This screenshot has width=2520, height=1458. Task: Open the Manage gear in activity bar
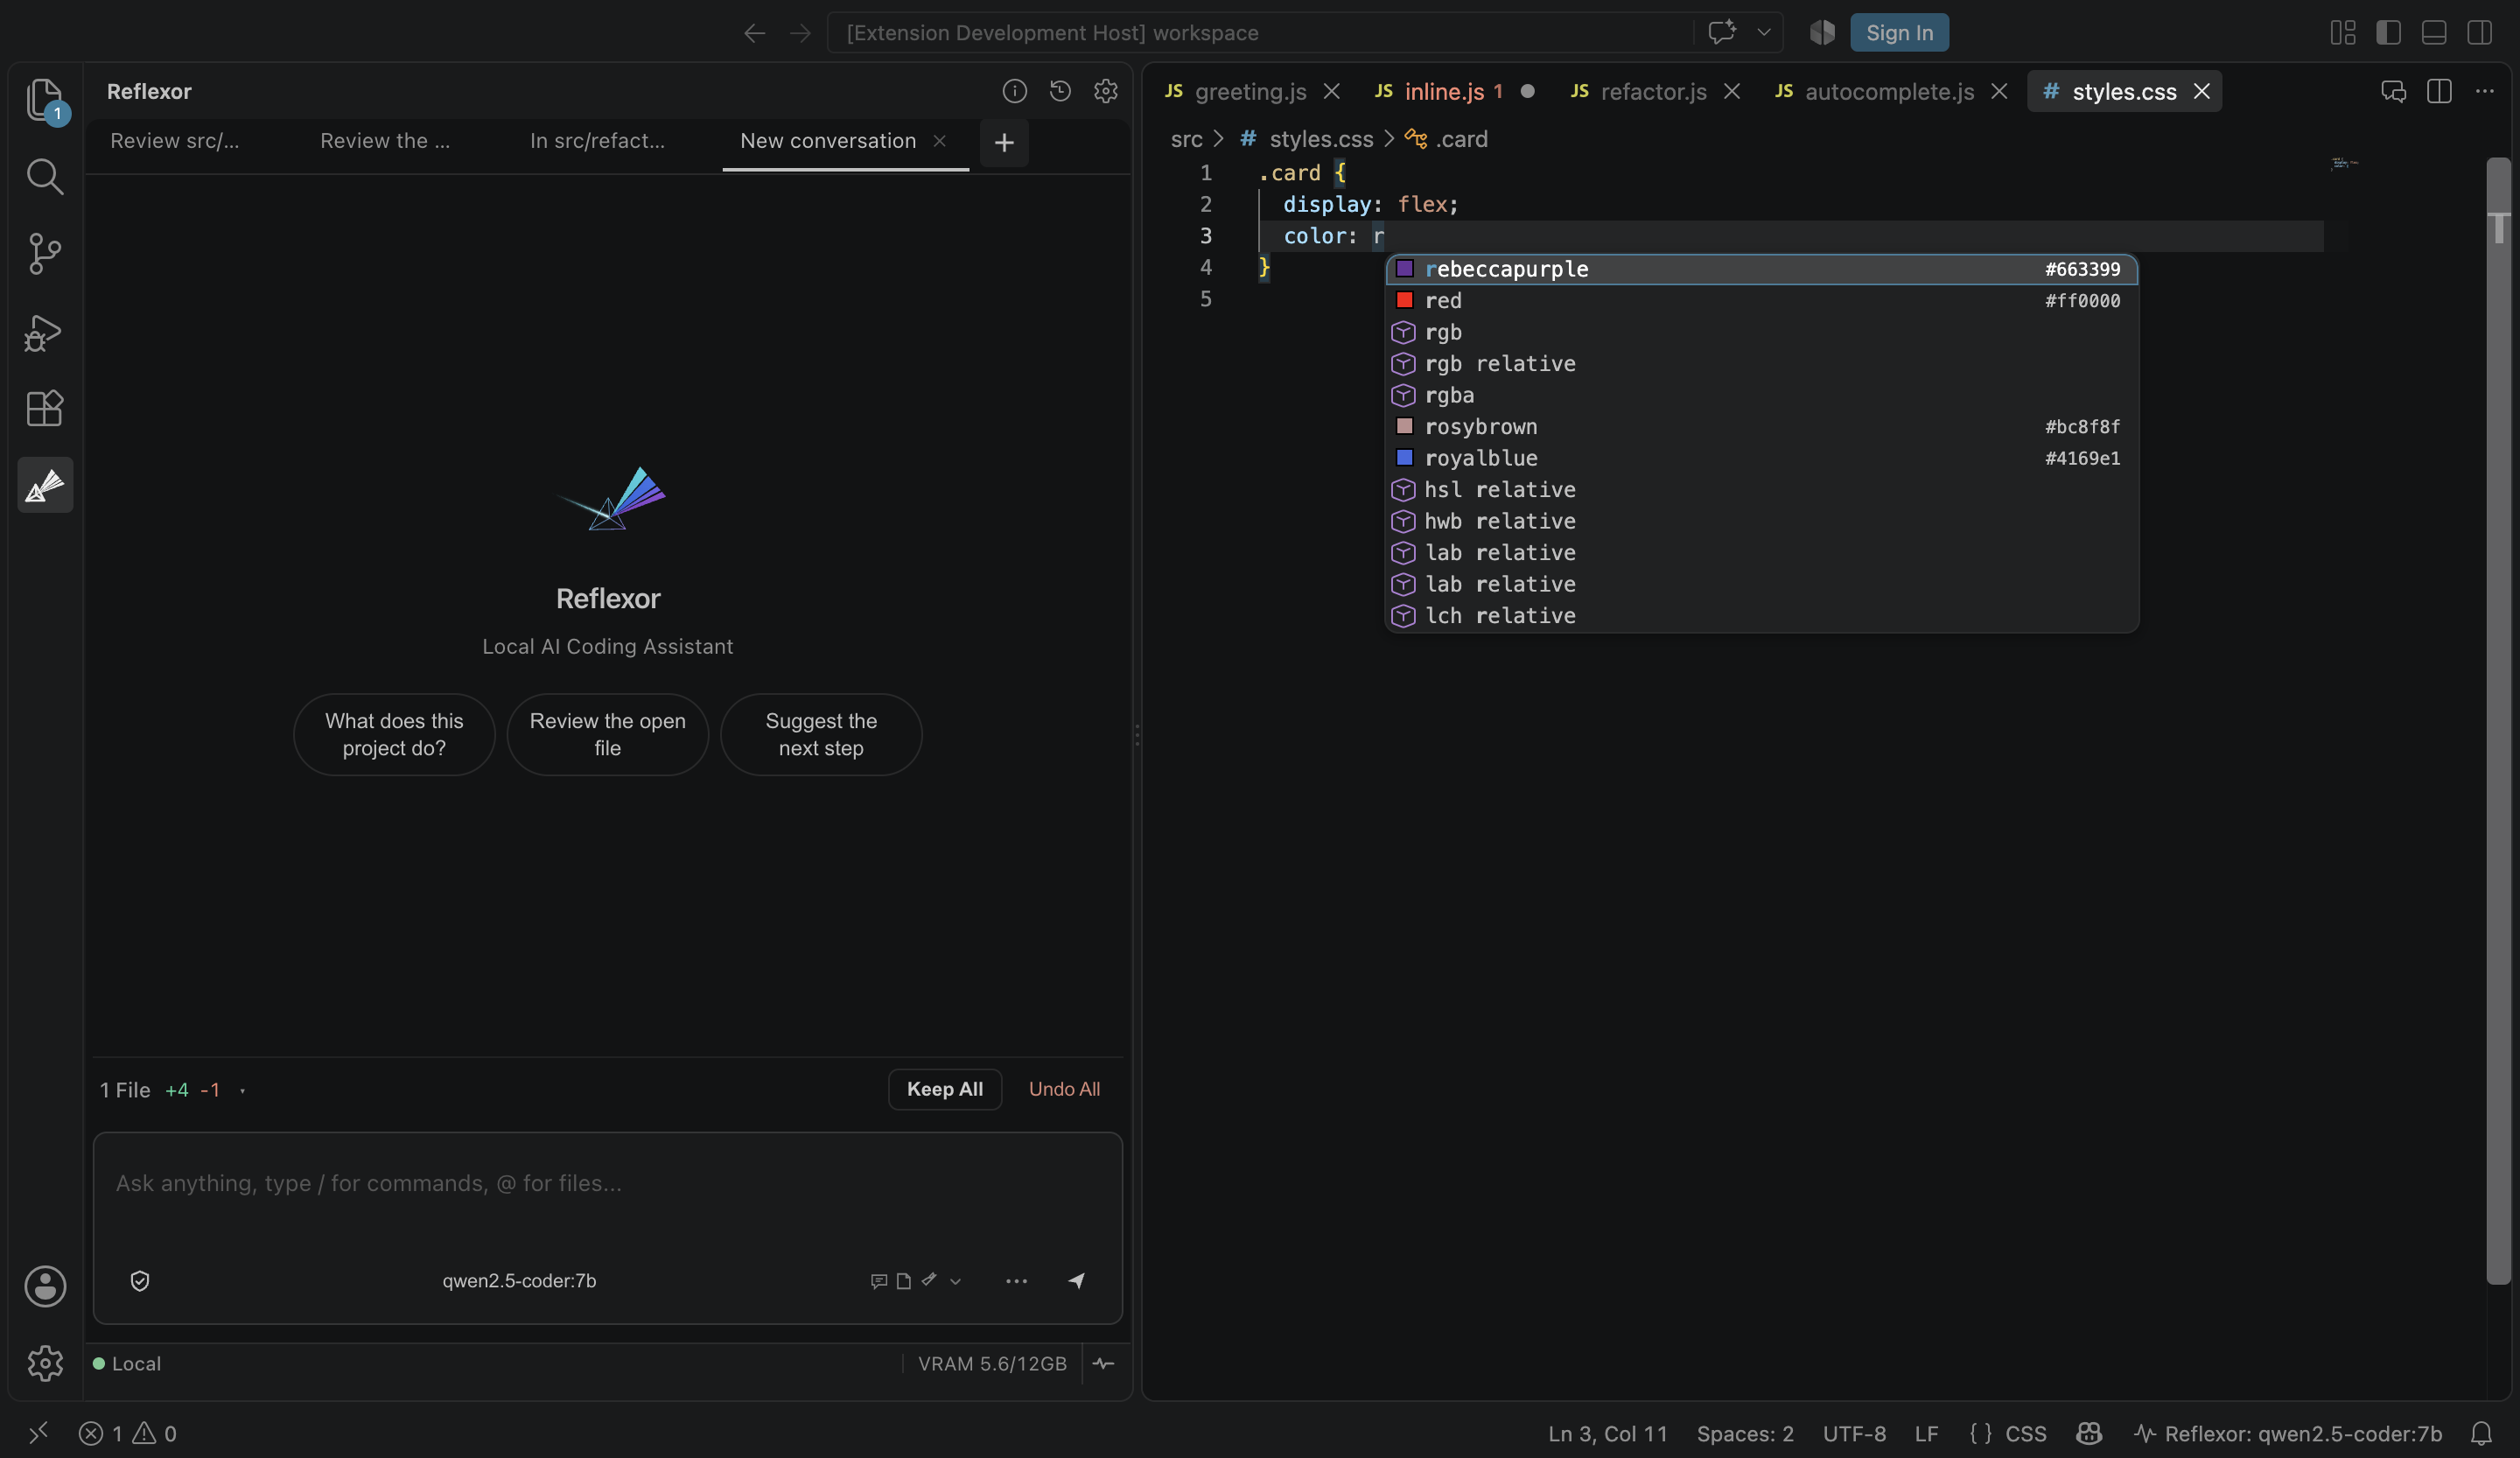point(45,1363)
